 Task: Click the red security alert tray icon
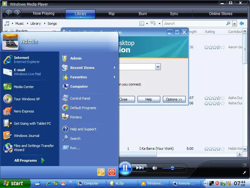[217, 183]
